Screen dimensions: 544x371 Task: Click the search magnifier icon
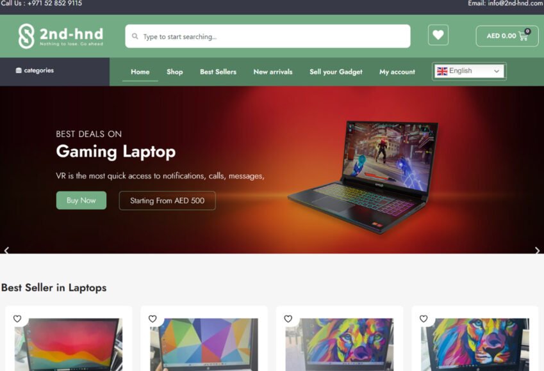(x=135, y=36)
